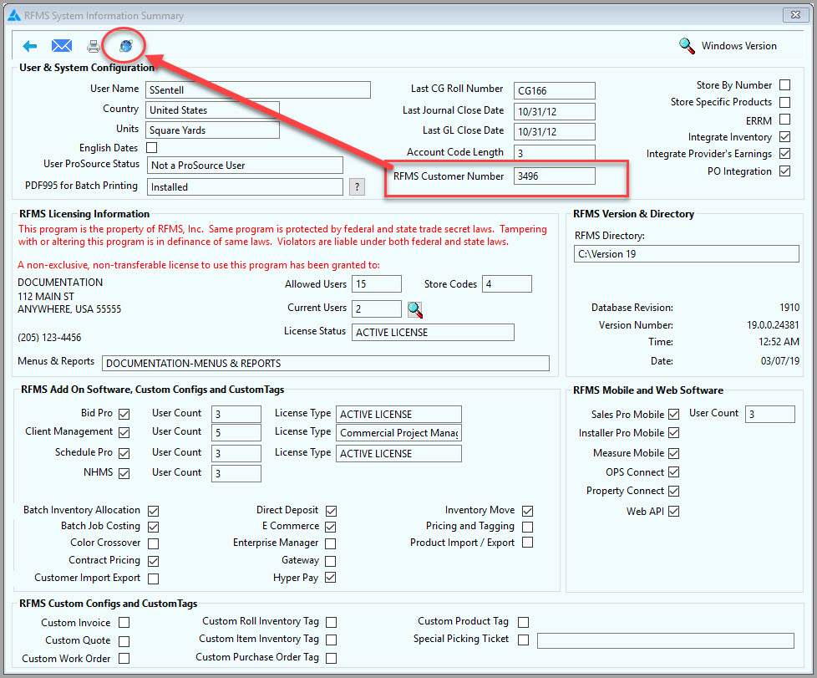Image resolution: width=817 pixels, height=678 pixels.
Task: Toggle the E Commerce checkbox
Action: (x=330, y=527)
